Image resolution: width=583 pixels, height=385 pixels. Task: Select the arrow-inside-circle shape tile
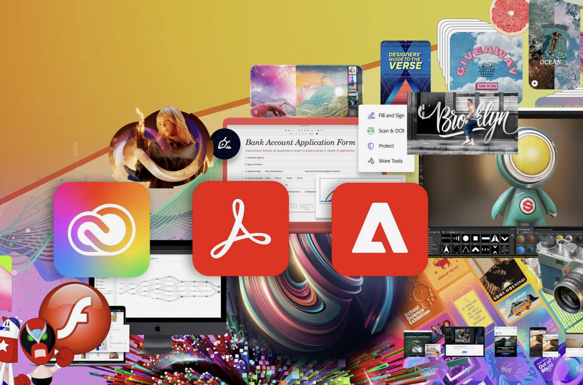click(x=446, y=249)
